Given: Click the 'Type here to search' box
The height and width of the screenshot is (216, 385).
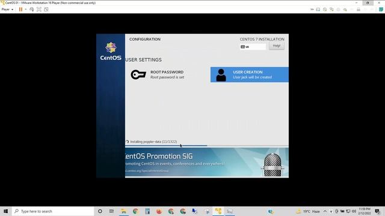Looking at the screenshot, I should 53,211.
